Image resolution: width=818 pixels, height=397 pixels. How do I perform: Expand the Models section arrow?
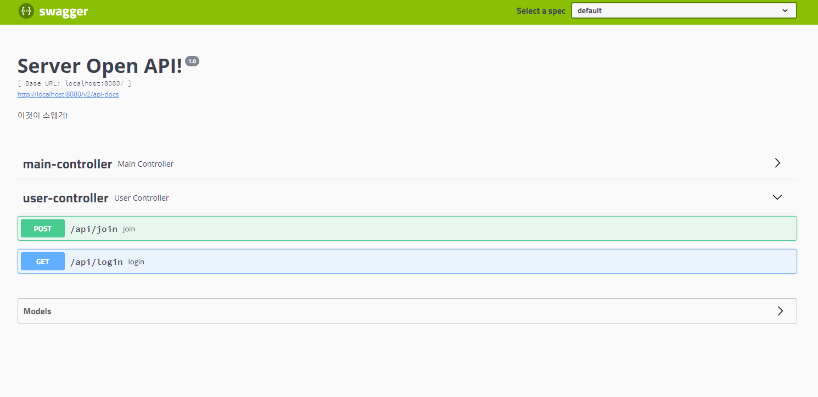coord(780,311)
